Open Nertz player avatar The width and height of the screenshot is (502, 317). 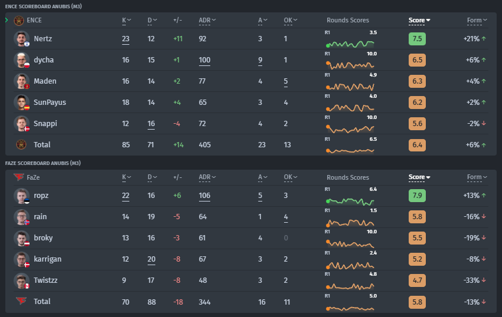pyautogui.click(x=22, y=39)
